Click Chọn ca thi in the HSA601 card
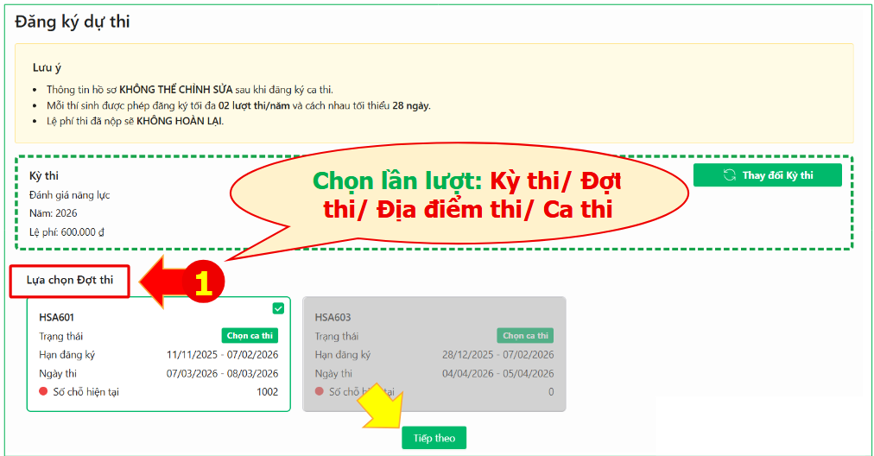The height and width of the screenshot is (456, 874). [250, 336]
